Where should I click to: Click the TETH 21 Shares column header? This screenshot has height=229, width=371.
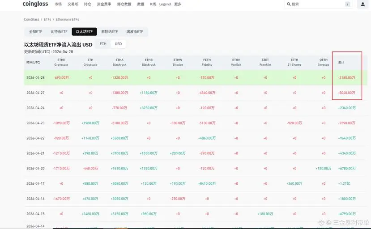(x=294, y=62)
